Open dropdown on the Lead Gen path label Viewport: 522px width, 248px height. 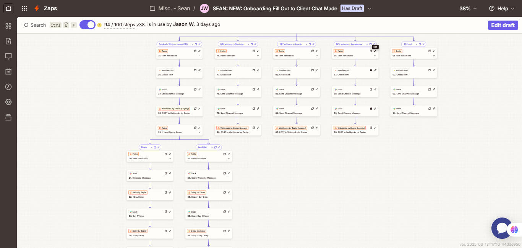coord(210,147)
